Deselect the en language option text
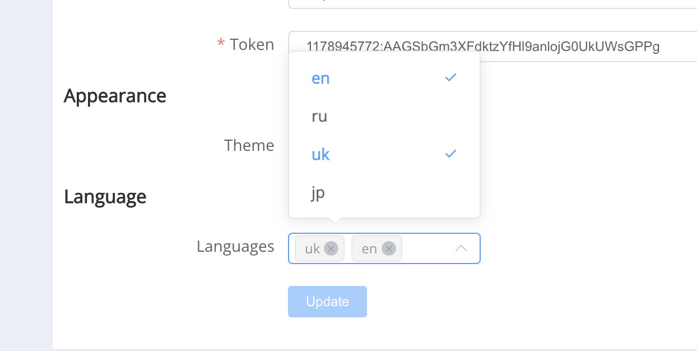 tap(320, 78)
